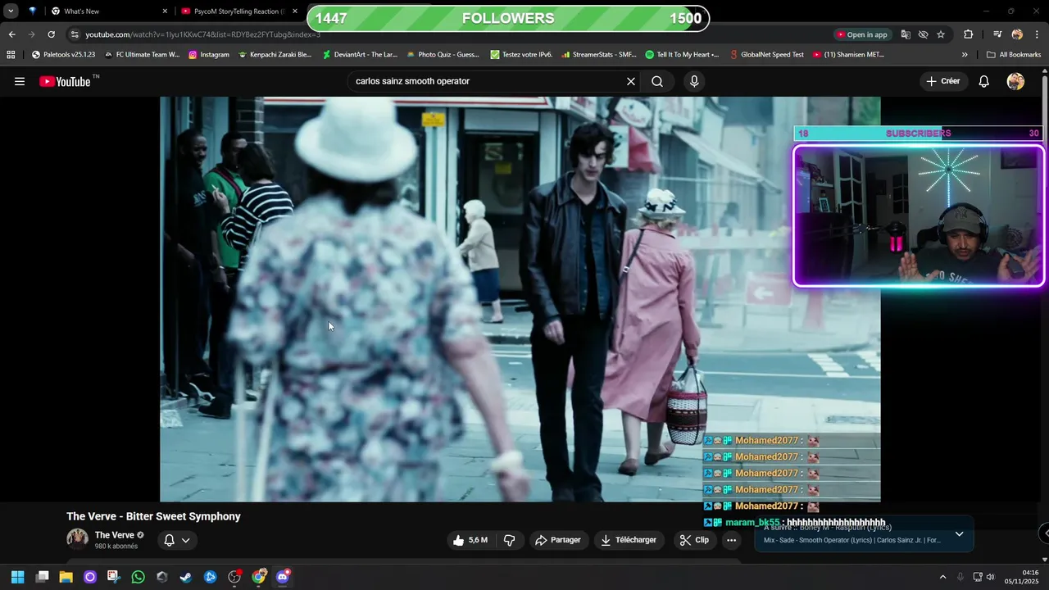Close the What's New tab

(x=165, y=11)
